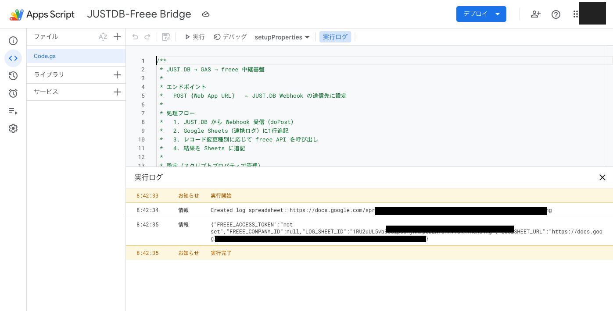
Task: Share project with add-person icon
Action: pyautogui.click(x=535, y=14)
